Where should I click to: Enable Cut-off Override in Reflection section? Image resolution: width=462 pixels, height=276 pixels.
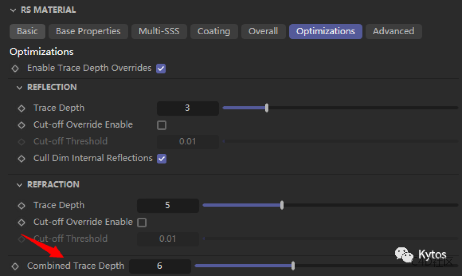[162, 125]
